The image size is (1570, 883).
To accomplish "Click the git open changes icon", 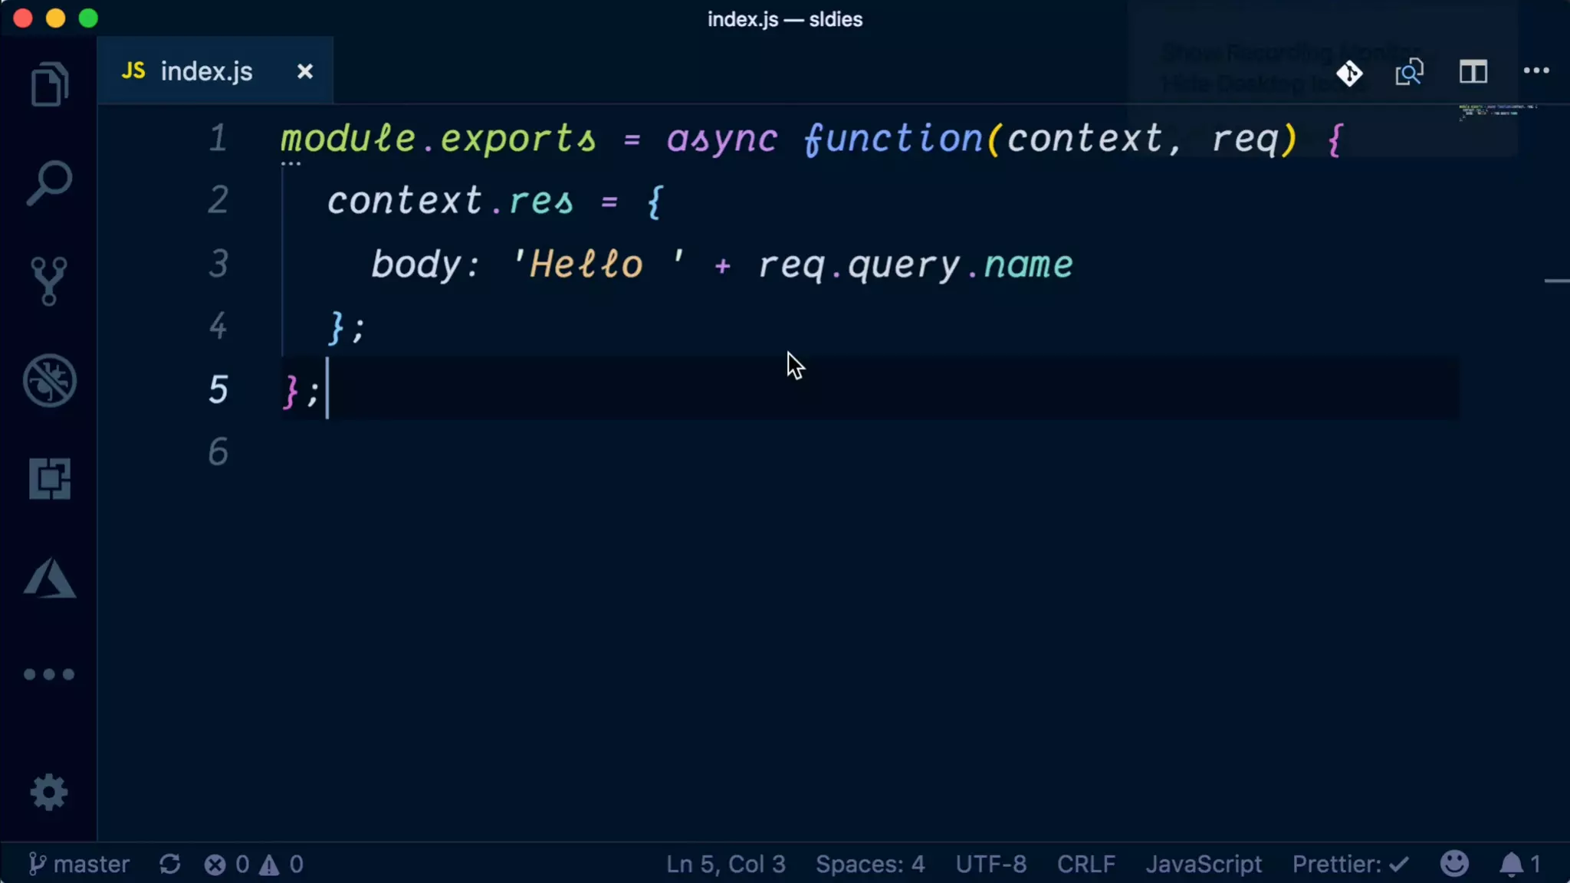I will [x=1349, y=73].
